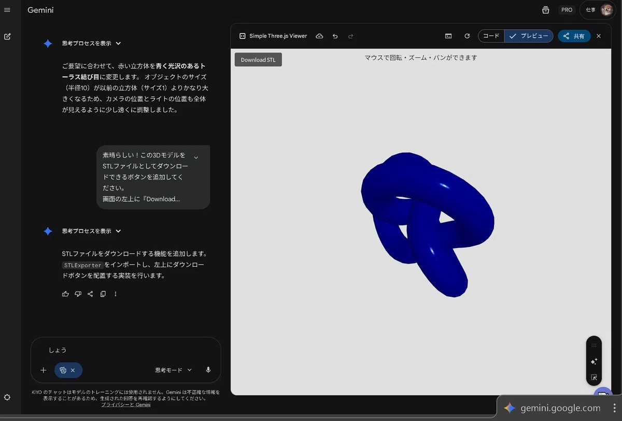The width and height of the screenshot is (622, 421).
Task: Open settings gear in sidebar
Action: click(x=7, y=397)
